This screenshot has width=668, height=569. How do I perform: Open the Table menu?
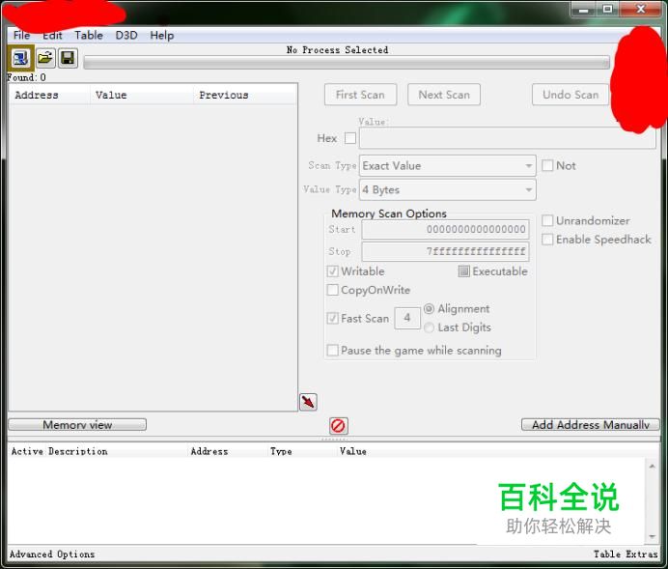click(89, 35)
